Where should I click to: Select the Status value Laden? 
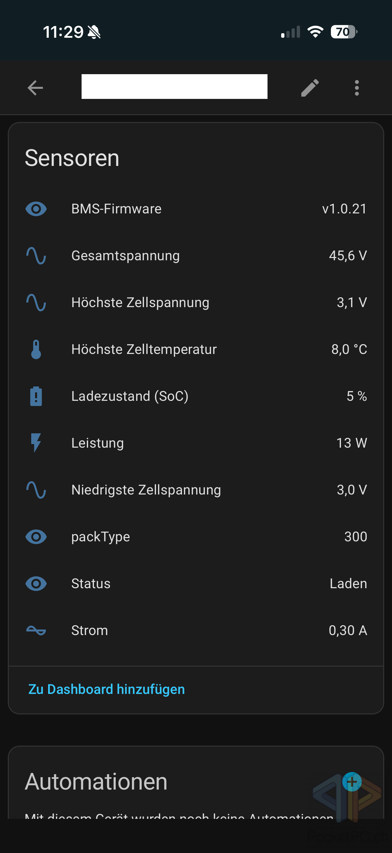(348, 583)
